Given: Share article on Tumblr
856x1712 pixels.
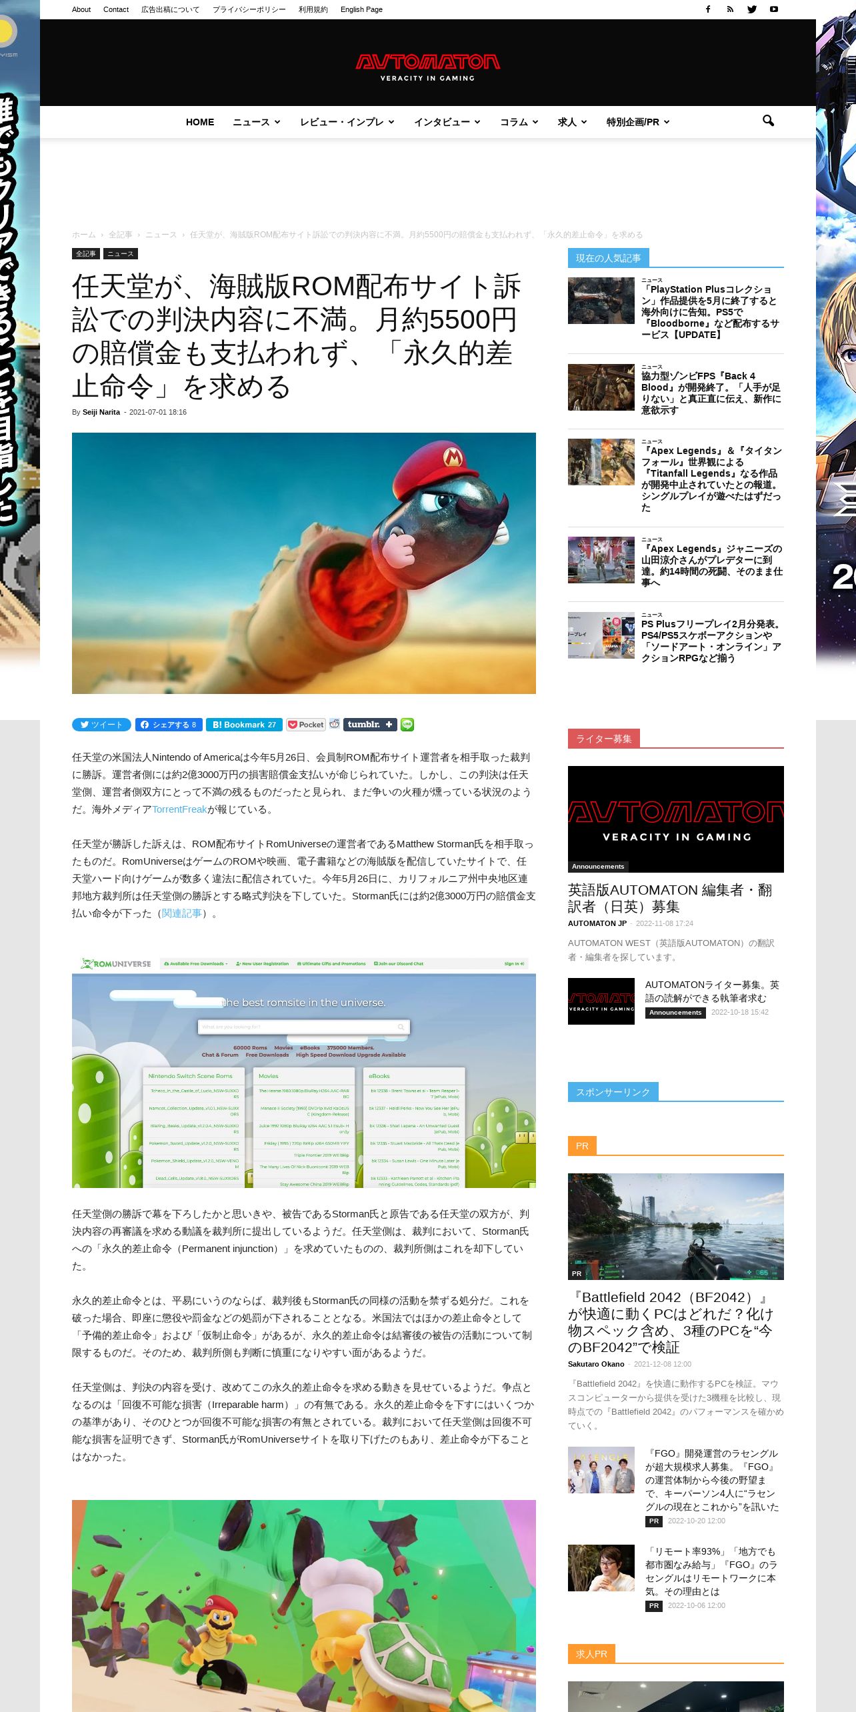Looking at the screenshot, I should [x=370, y=725].
